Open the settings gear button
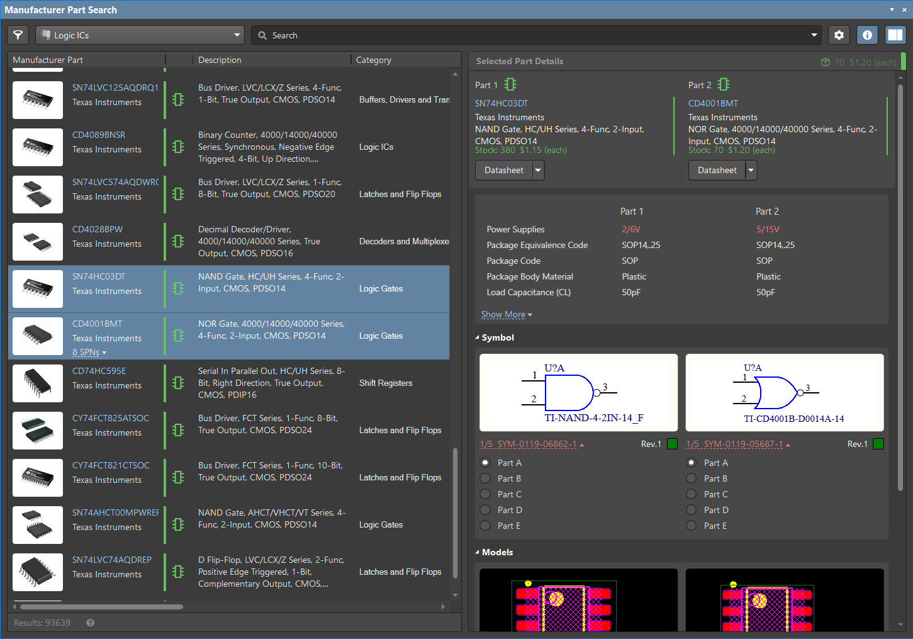Image resolution: width=913 pixels, height=639 pixels. coord(839,35)
